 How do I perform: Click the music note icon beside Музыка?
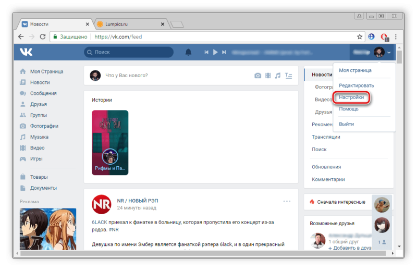(x=23, y=137)
